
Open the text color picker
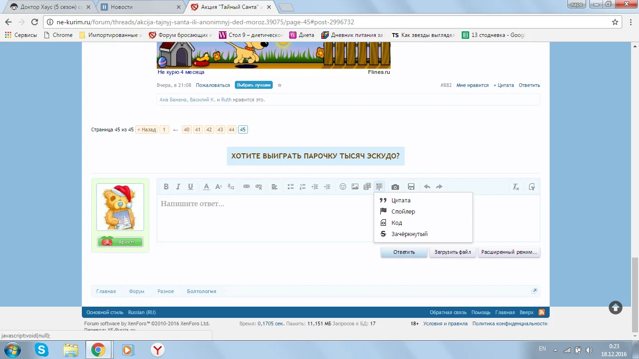[x=206, y=187]
